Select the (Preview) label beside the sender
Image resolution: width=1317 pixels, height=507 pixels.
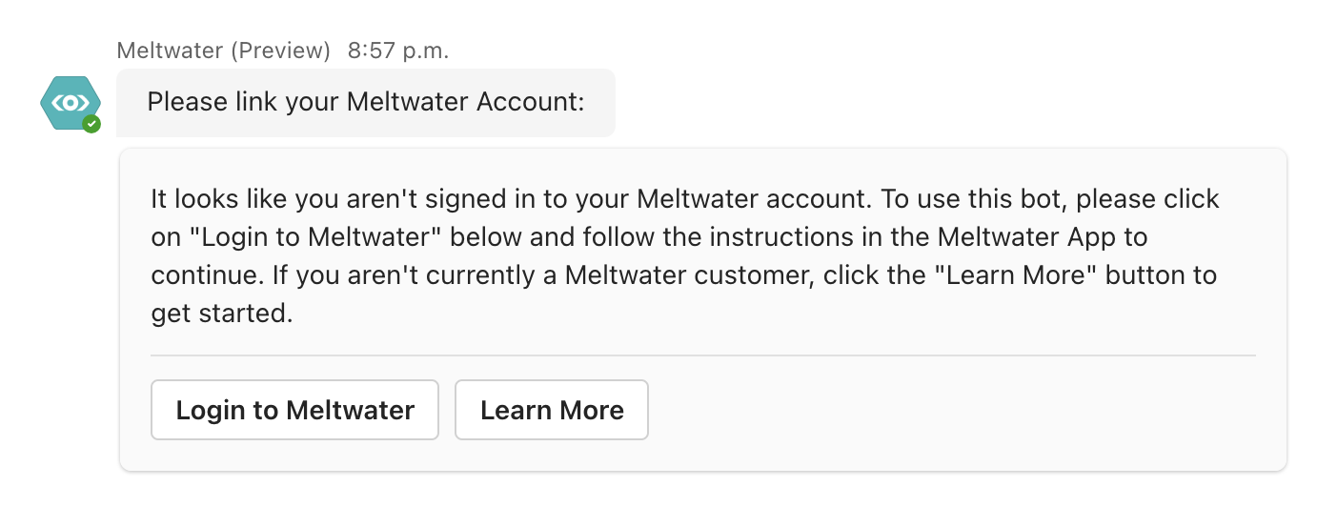(x=280, y=51)
